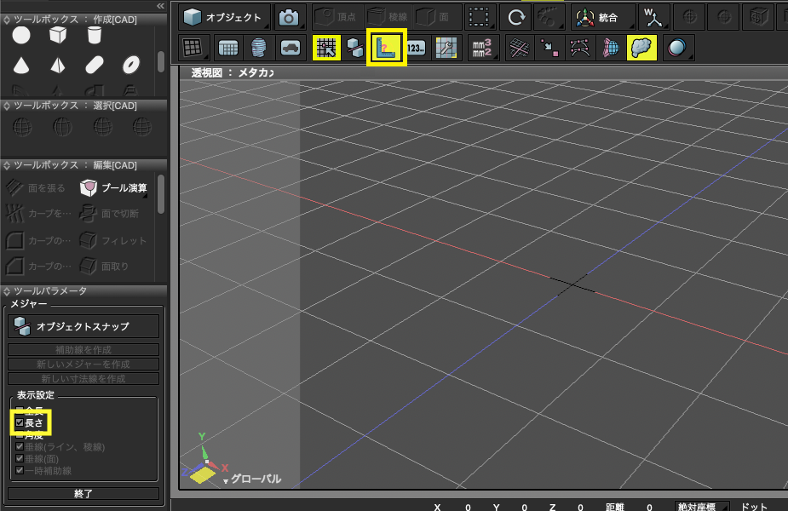Screen dimensions: 788x511
Task: Click the 終了 button
Action: click(83, 494)
